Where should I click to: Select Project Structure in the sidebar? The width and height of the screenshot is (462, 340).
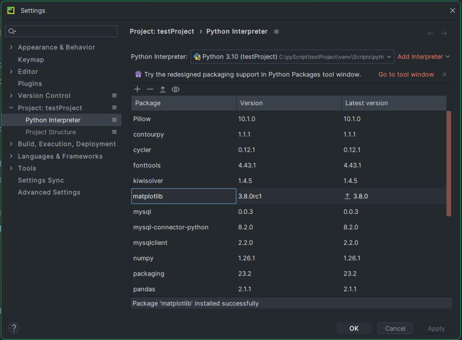[x=50, y=132]
